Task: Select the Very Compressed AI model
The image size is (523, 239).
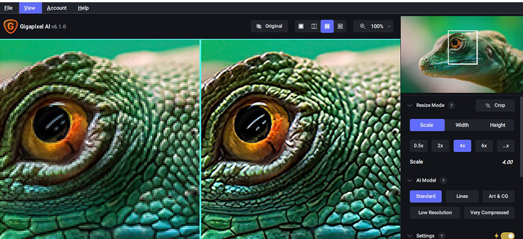Action: pyautogui.click(x=490, y=213)
